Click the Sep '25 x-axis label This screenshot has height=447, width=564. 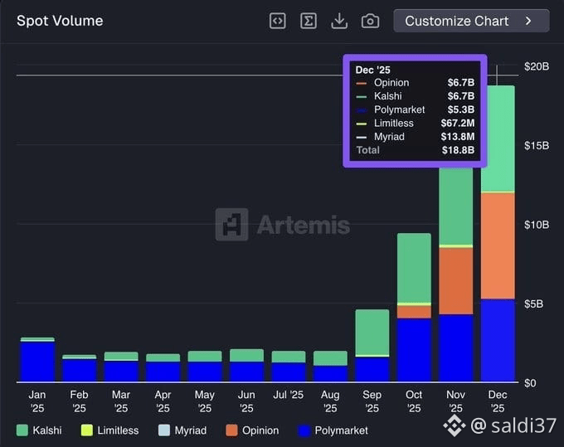click(x=372, y=401)
